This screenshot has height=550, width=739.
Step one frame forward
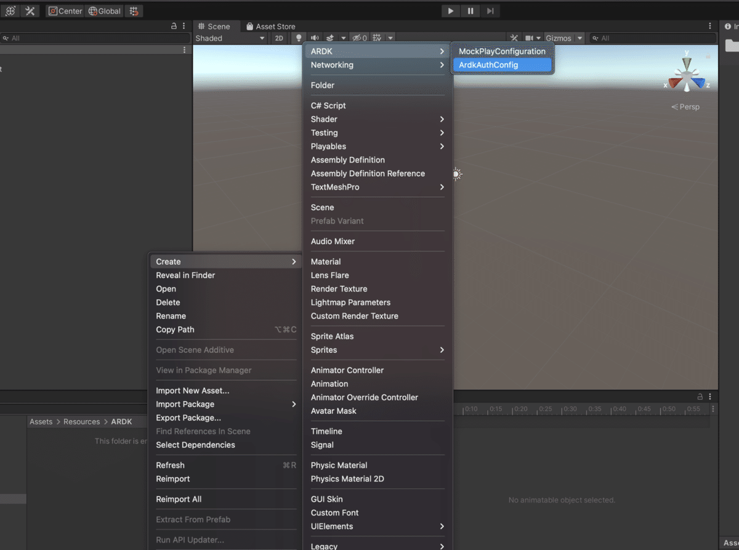(x=490, y=11)
